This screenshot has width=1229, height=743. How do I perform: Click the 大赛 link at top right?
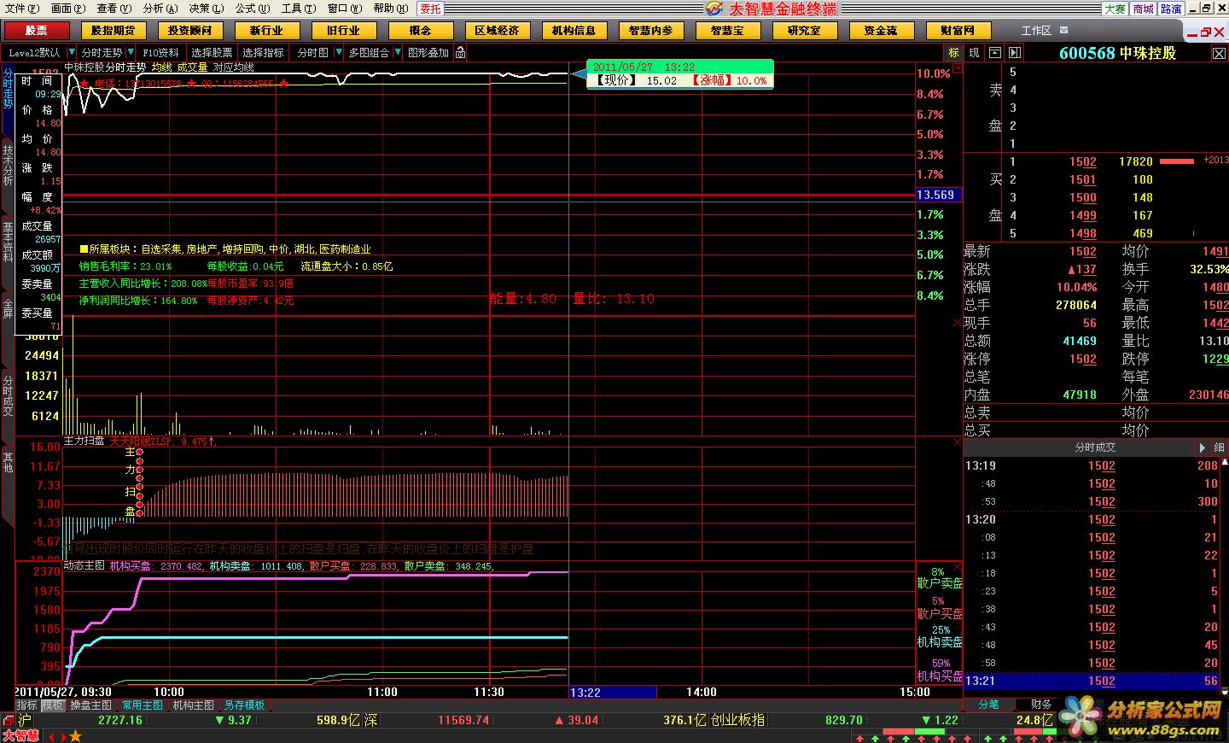(x=1115, y=9)
